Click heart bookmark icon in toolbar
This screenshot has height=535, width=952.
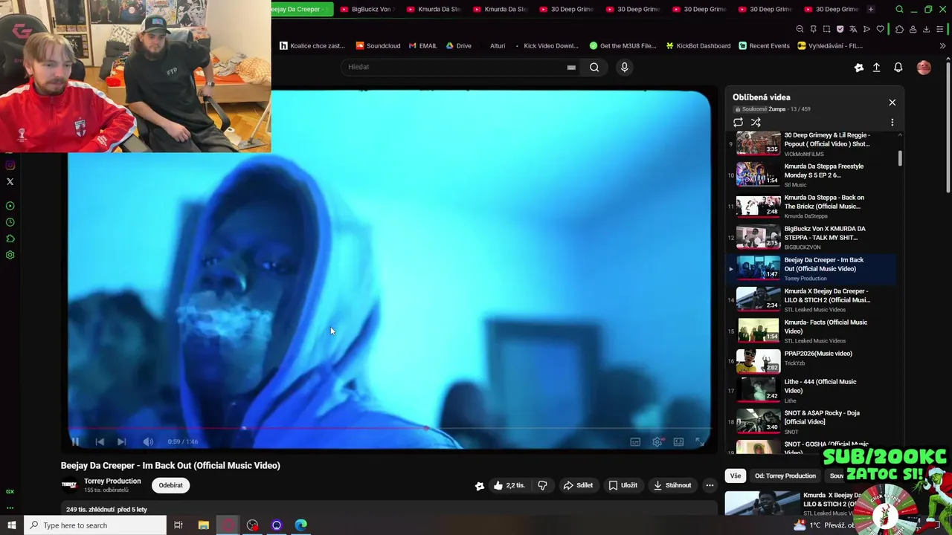click(x=881, y=29)
